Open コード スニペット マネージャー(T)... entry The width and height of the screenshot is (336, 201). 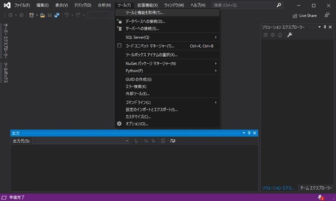(167, 46)
